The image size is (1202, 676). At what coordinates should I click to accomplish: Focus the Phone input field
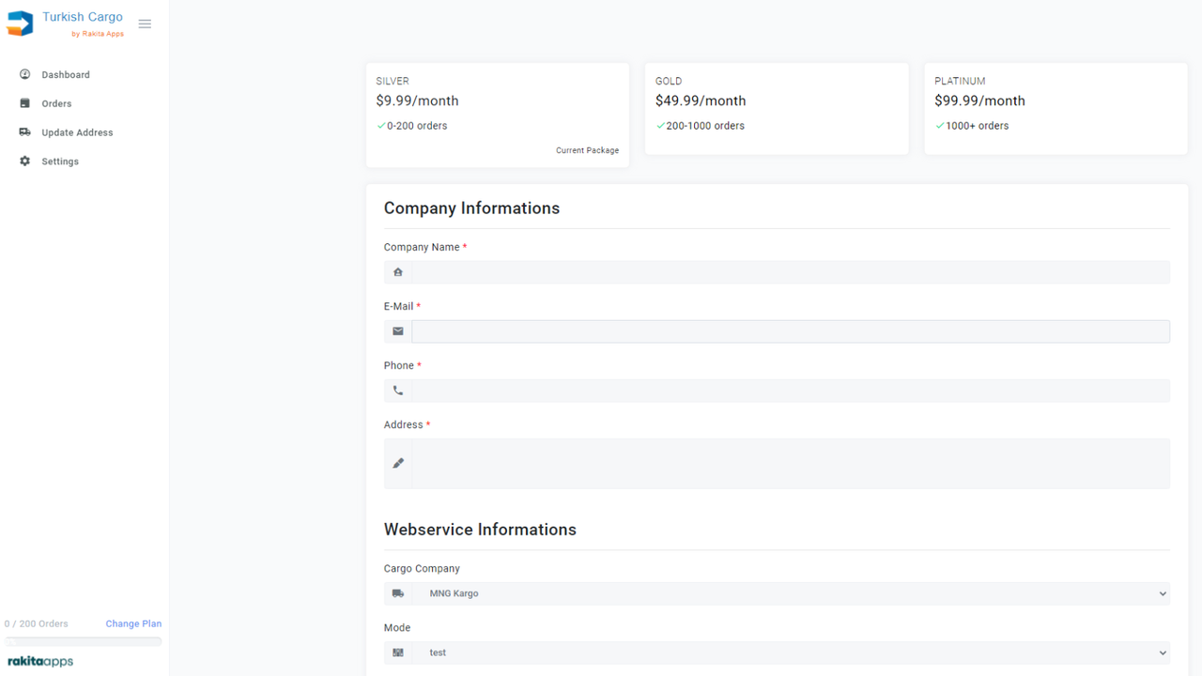click(x=791, y=391)
